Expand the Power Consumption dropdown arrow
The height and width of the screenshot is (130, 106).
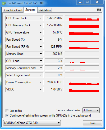coord(41,82)
